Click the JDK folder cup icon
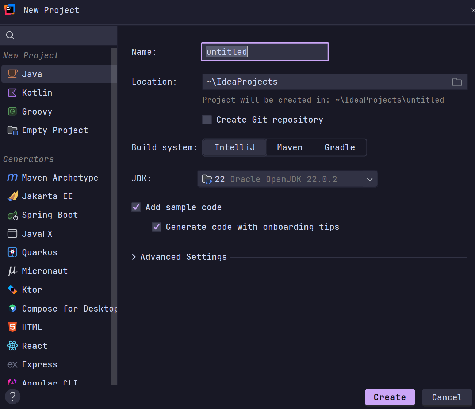The width and height of the screenshot is (475, 409). pyautogui.click(x=207, y=179)
